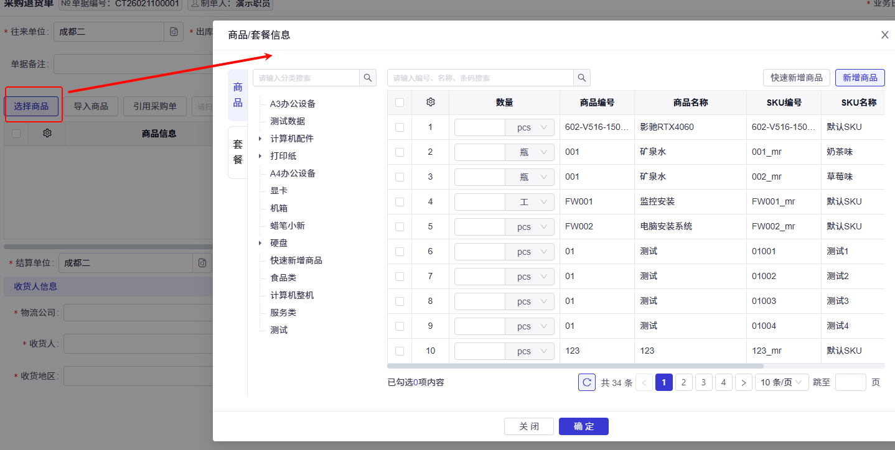Open the 10 条/页 page size dropdown
This screenshot has width=895, height=450.
click(x=782, y=382)
